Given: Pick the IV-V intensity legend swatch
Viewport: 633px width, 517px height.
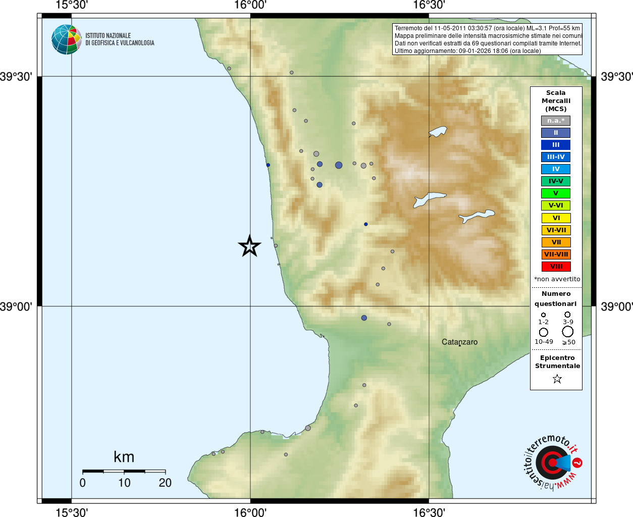Looking at the screenshot, I should (556, 181).
